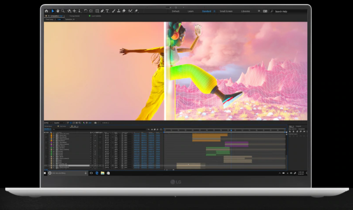Image resolution: width=353 pixels, height=210 pixels.
Task: Open Microsoft Edge from the taskbar
Action: (97, 173)
